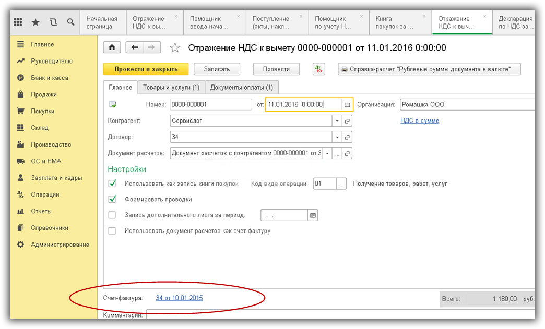Open the Контрагент record via open icon
545x329 pixels.
pos(347,121)
